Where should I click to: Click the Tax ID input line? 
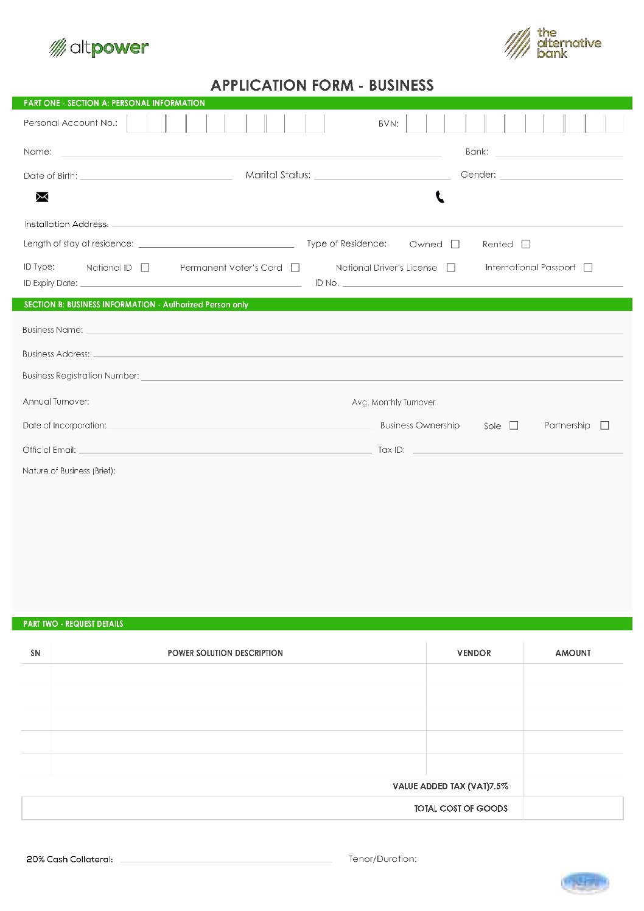pos(517,449)
